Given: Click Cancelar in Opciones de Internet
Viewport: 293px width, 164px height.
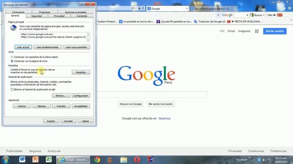Looking at the screenshot, I should coord(68,121).
